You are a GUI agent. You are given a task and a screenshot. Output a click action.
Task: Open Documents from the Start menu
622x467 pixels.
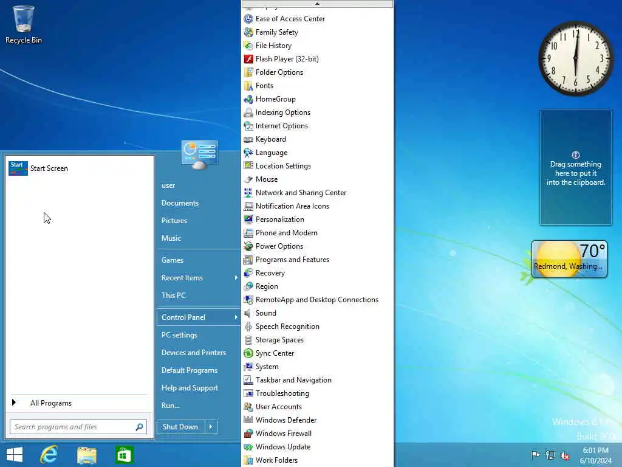[x=180, y=203]
